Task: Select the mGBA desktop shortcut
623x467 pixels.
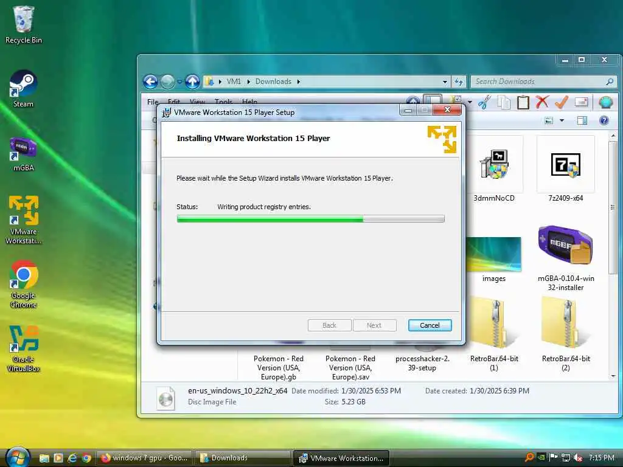Action: [x=24, y=154]
